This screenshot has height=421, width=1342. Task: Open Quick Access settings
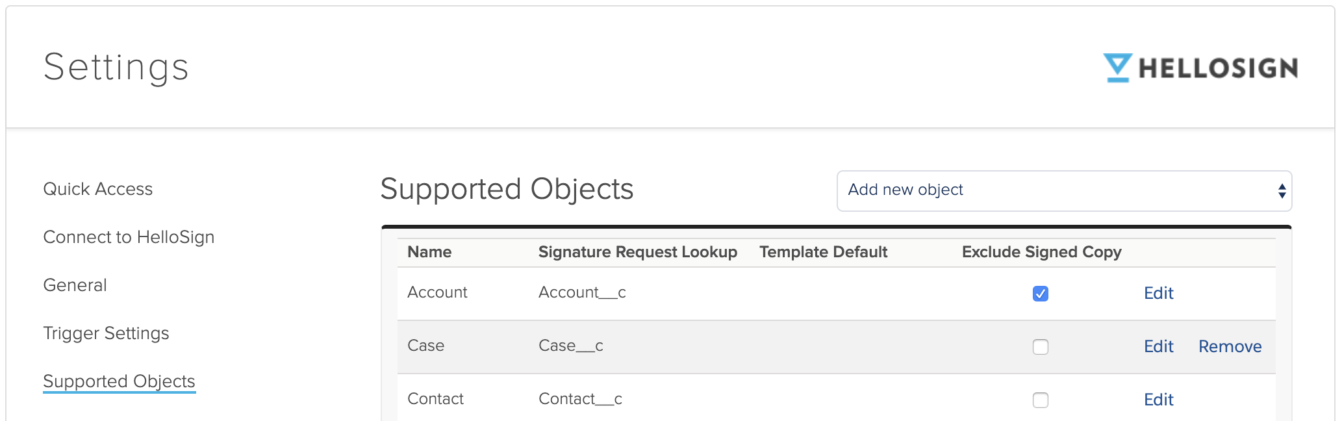coord(97,189)
